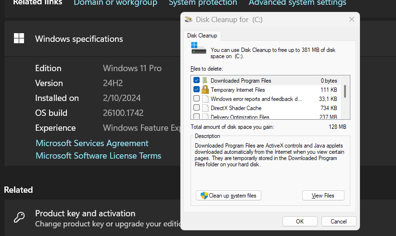Close the Disk Cleanup window

pyautogui.click(x=352, y=19)
